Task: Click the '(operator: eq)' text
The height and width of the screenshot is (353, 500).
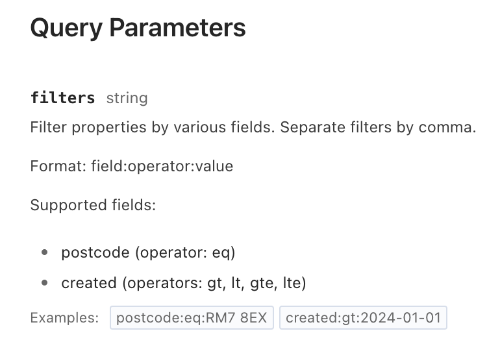Action: (180, 252)
